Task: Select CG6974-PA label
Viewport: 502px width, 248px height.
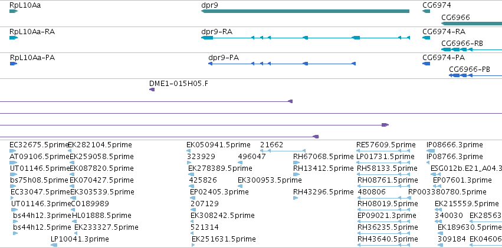Action: pos(444,58)
